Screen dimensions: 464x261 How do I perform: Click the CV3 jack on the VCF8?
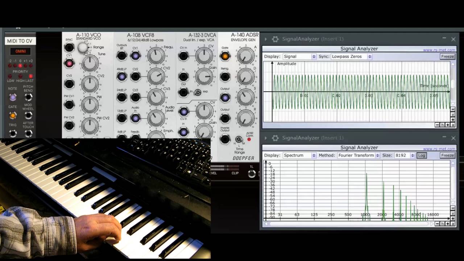click(135, 97)
